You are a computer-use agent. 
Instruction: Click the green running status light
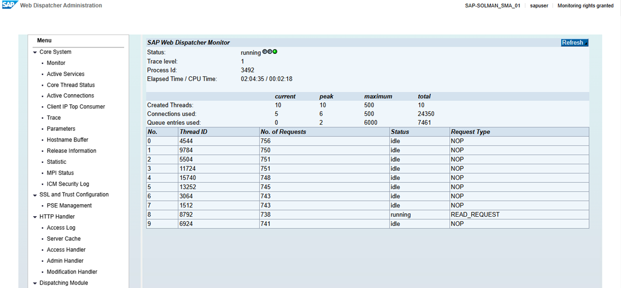(275, 51)
